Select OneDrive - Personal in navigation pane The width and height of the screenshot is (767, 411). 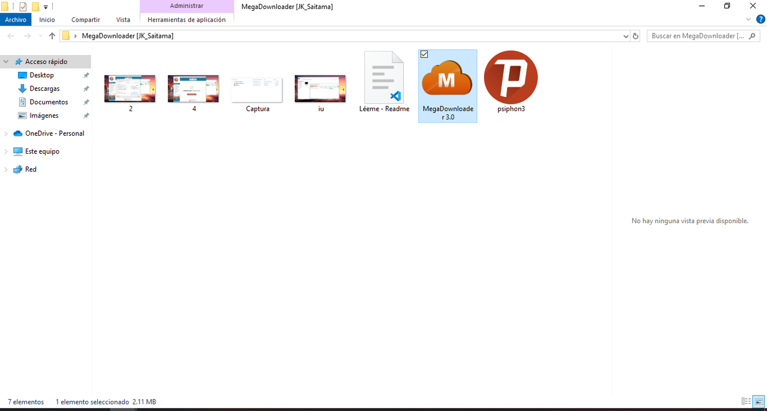point(55,133)
